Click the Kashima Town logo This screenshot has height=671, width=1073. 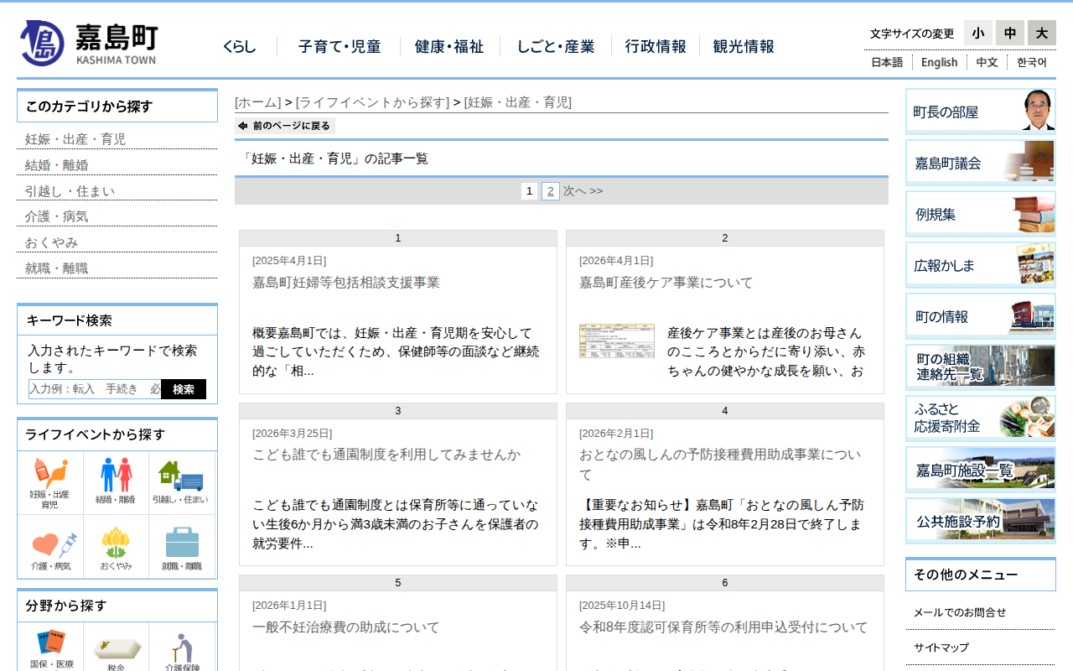(x=89, y=44)
